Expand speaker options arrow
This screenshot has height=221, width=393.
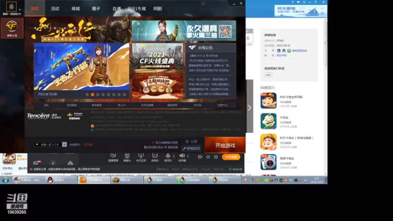pos(188,156)
